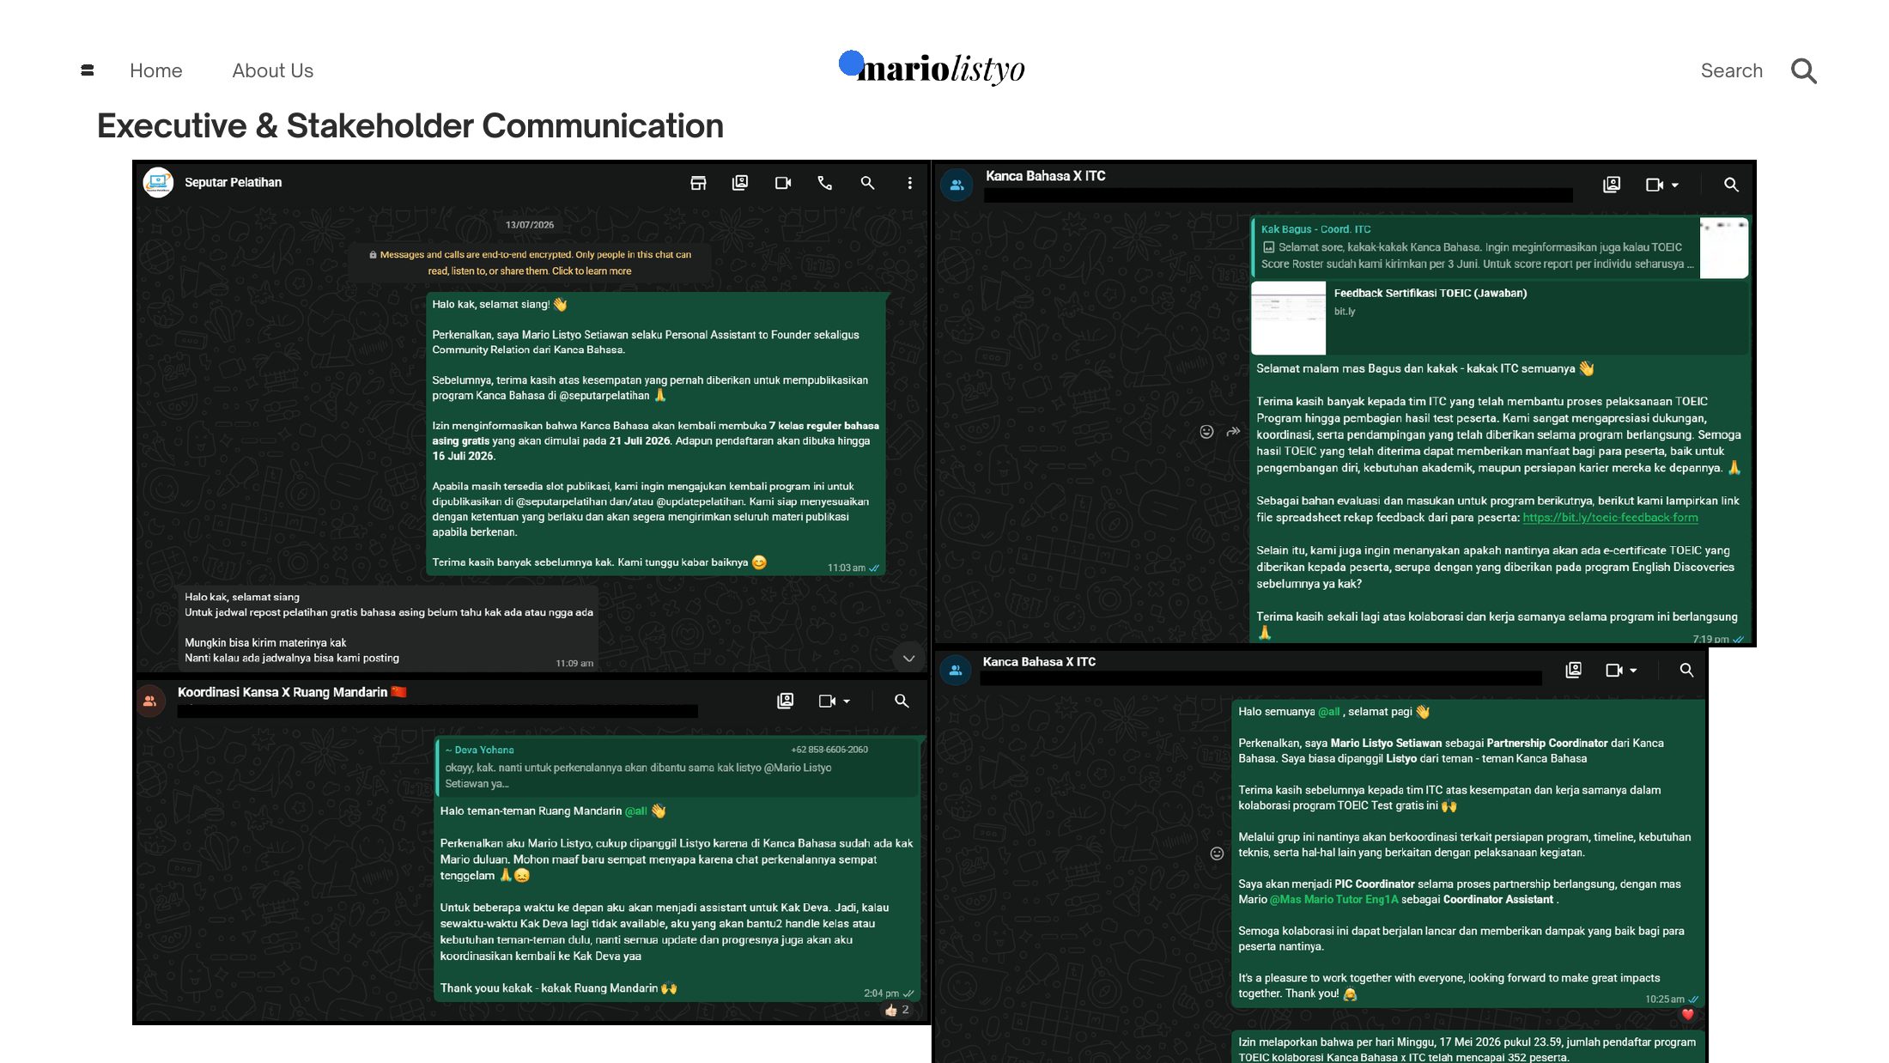The image size is (1889, 1063).
Task: Open media gallery icon in upper Kanca Bahasa chat
Action: 1612,185
